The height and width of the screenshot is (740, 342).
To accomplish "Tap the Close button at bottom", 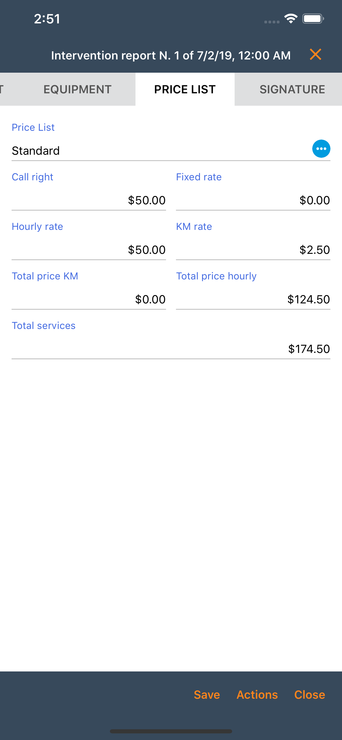I will click(x=310, y=695).
